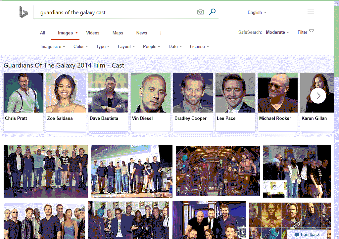Screen dimensions: 339x239
Task: Click the Lee Pace photo
Action: click(x=235, y=92)
